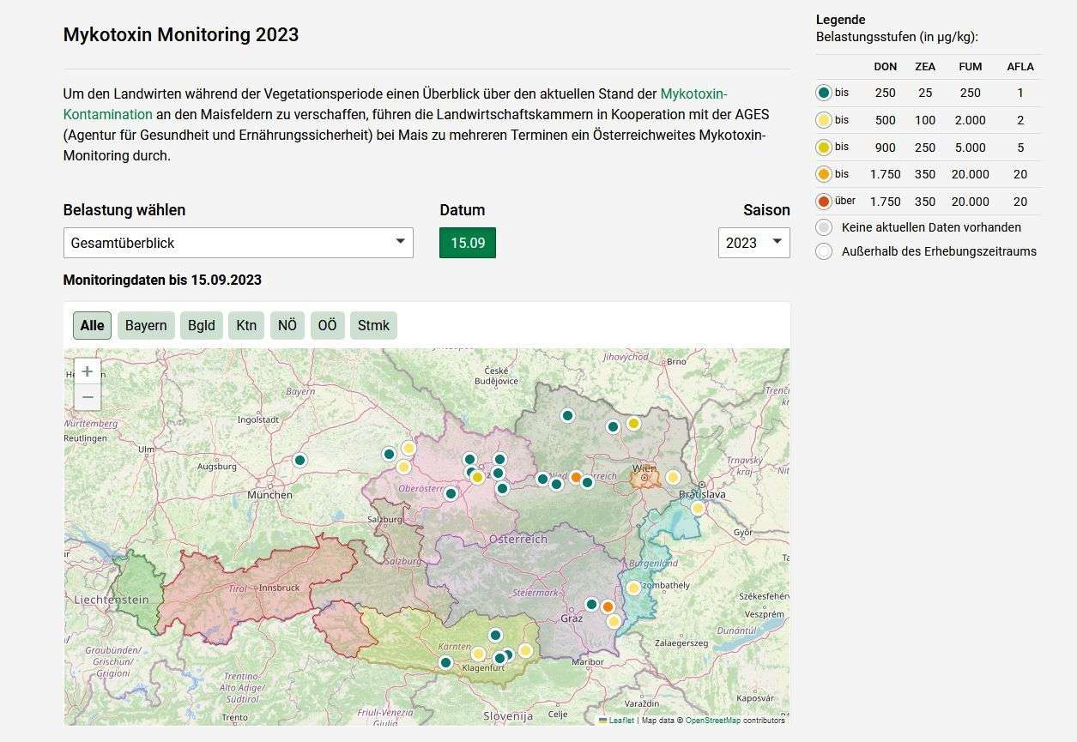Click the yellow marker near Bratislava
Image resolution: width=1077 pixels, height=742 pixels.
[697, 508]
